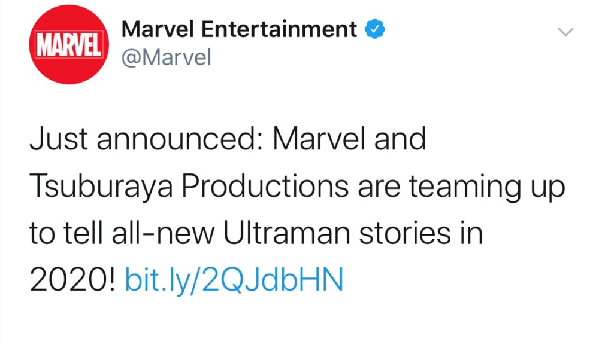Open the red Marvel profile avatar
The image size is (599, 342).
69,44
